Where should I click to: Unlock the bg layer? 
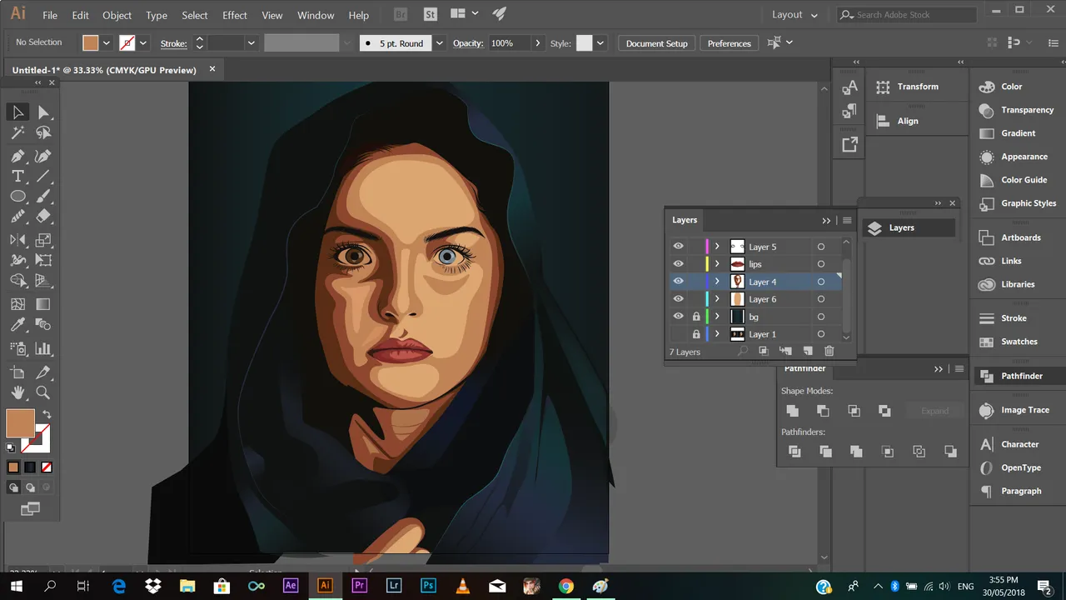(696, 317)
